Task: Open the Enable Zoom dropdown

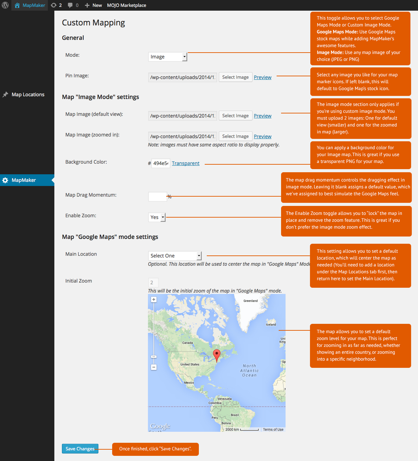Action: [x=157, y=217]
